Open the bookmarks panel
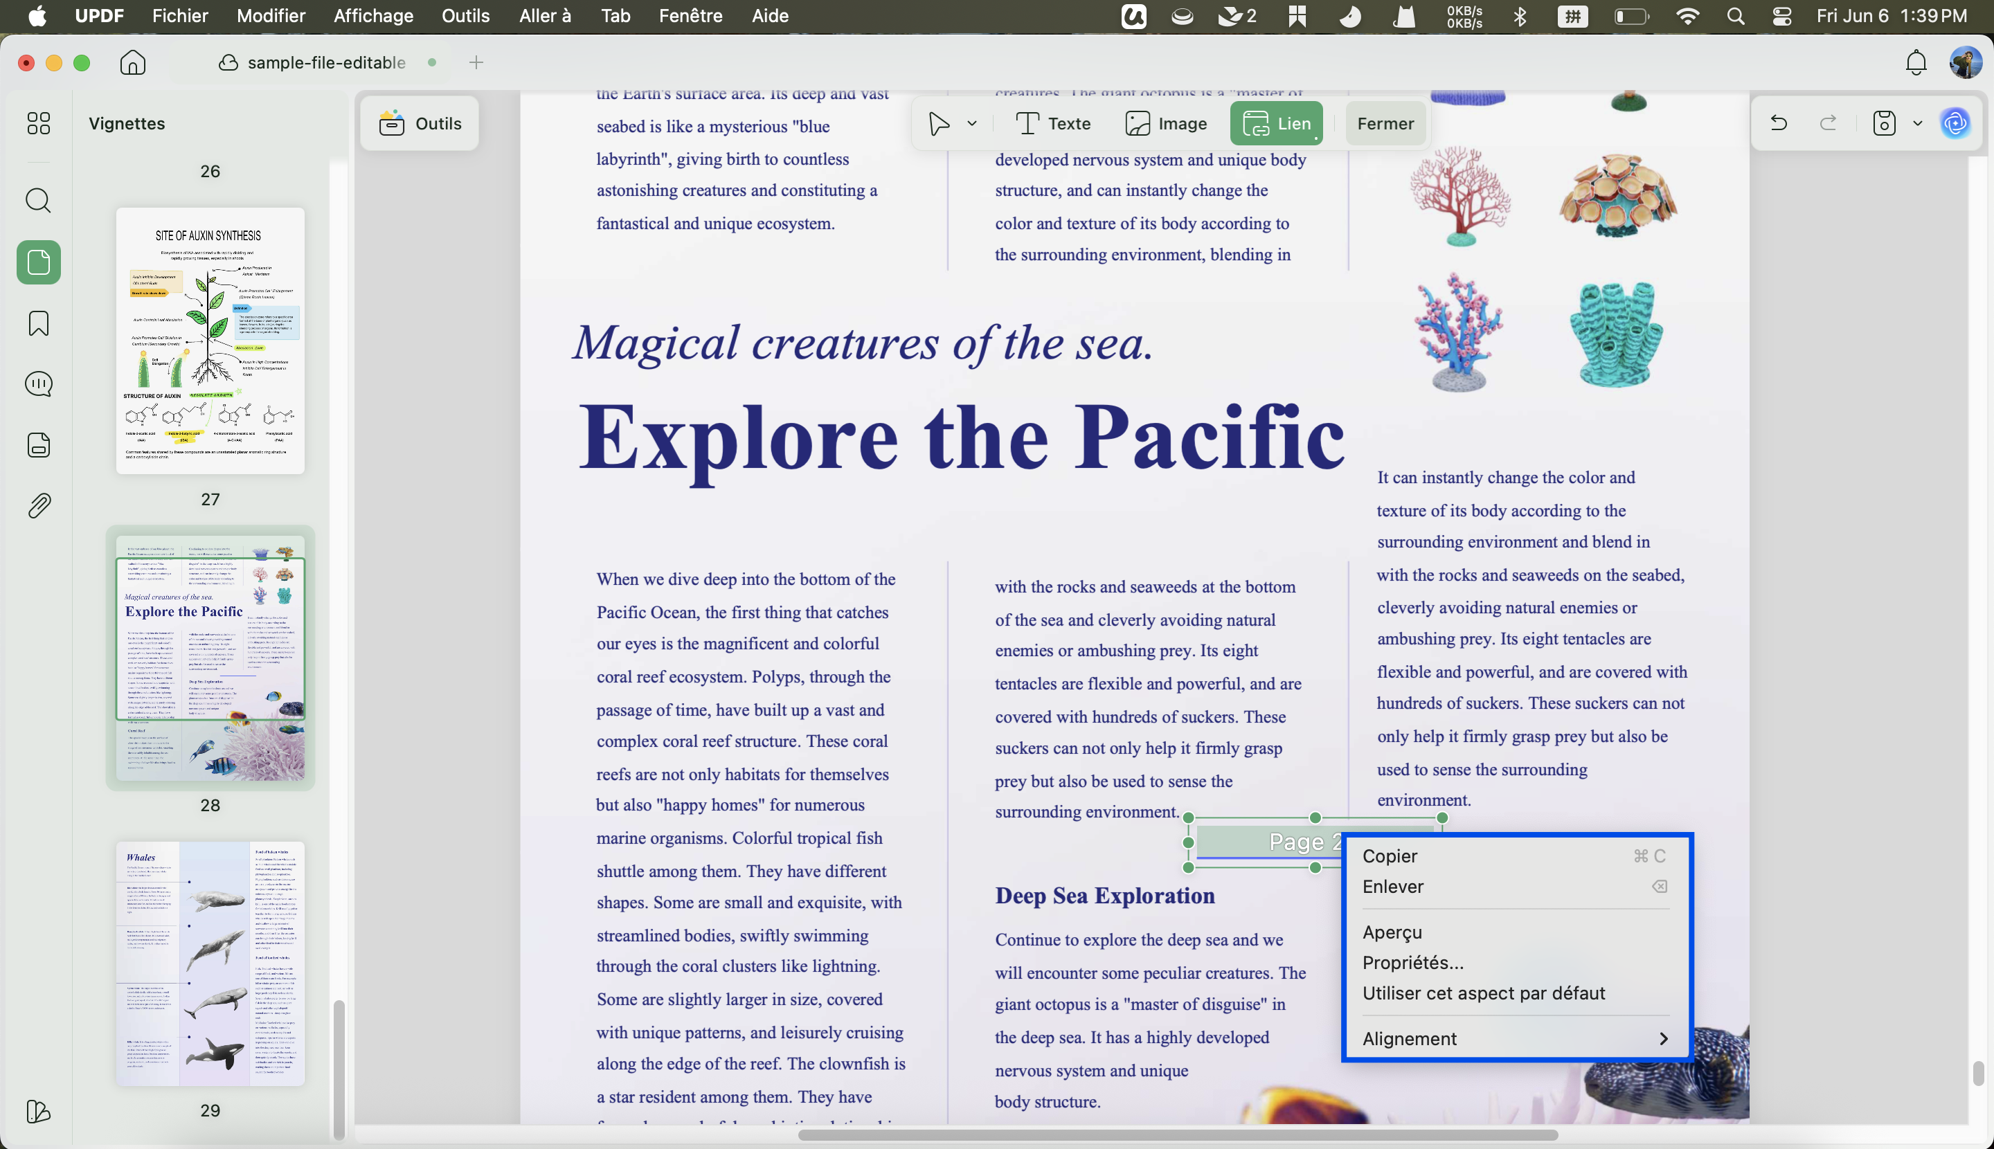Image resolution: width=1994 pixels, height=1149 pixels. [x=38, y=323]
